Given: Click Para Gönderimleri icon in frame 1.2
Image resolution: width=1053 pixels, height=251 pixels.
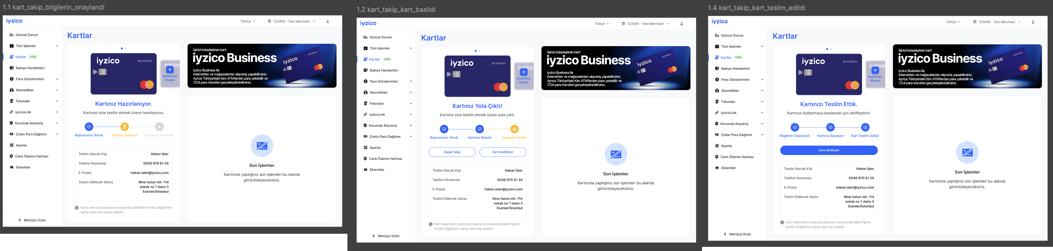Looking at the screenshot, I should pyautogui.click(x=365, y=81).
